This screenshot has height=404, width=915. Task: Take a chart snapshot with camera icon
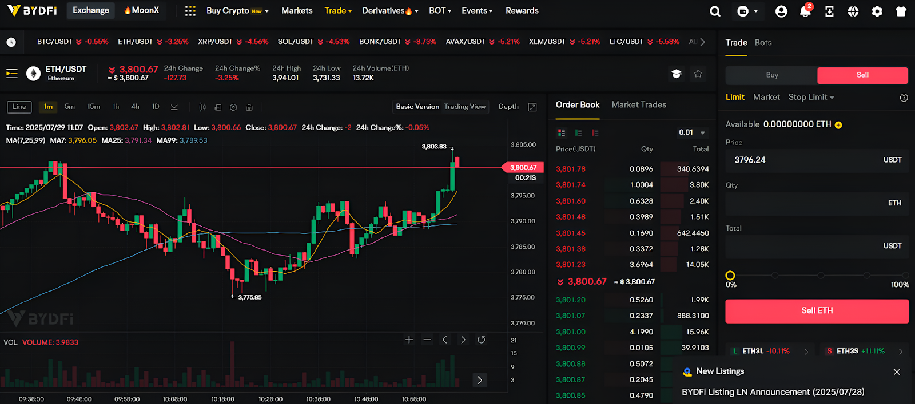249,107
